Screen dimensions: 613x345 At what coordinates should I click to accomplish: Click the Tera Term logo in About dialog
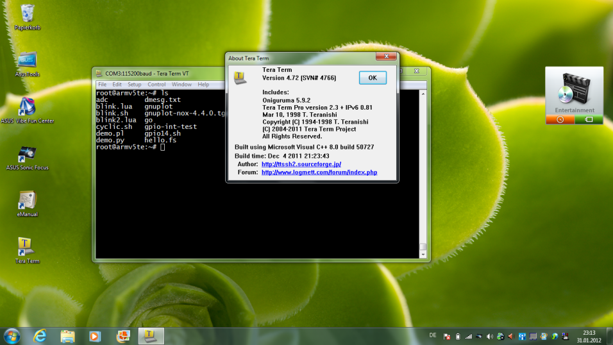coord(240,78)
